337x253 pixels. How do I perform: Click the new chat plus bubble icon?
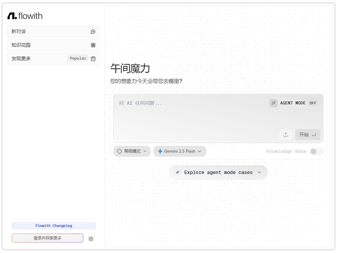click(x=93, y=32)
